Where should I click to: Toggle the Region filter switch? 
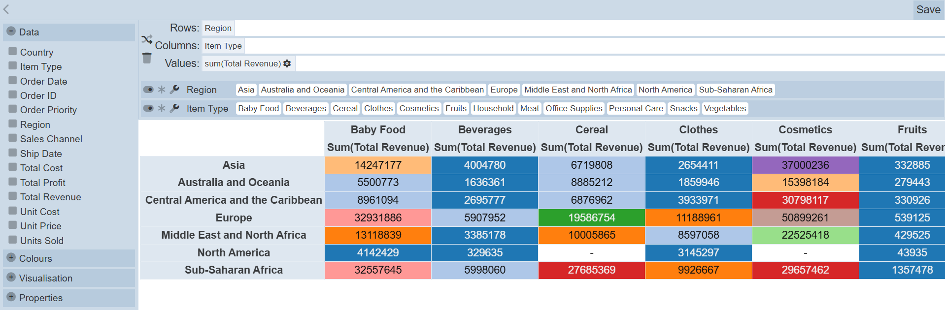point(148,90)
